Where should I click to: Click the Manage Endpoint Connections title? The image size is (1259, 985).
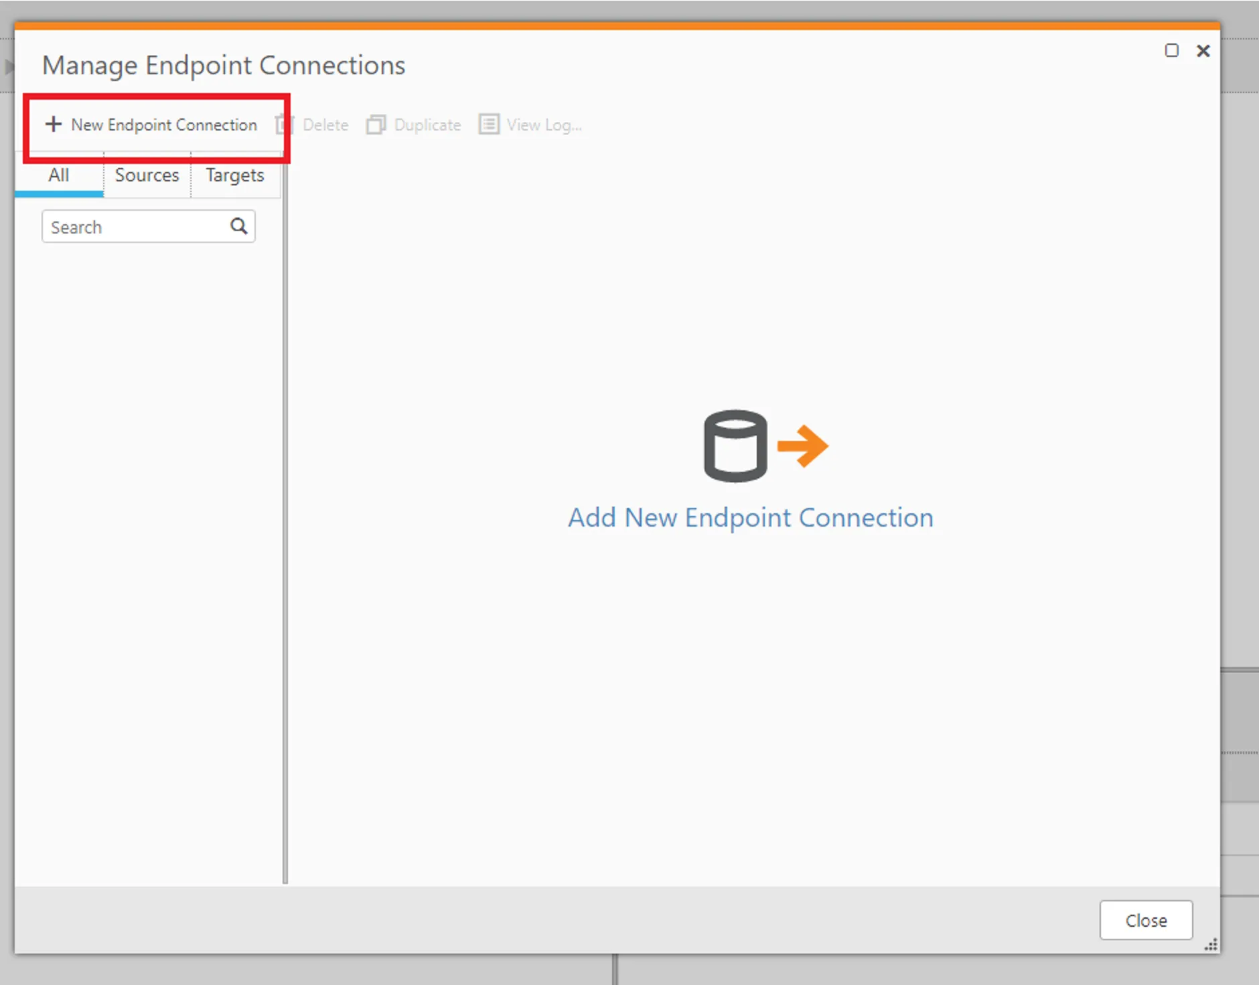point(224,65)
